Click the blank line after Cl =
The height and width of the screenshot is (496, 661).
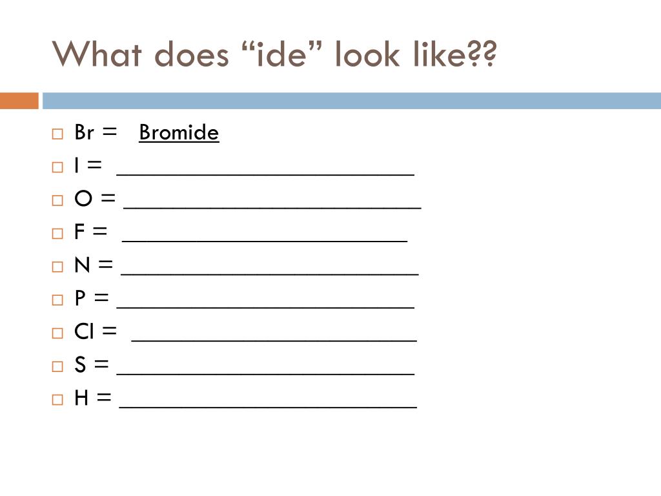pyautogui.click(x=274, y=340)
